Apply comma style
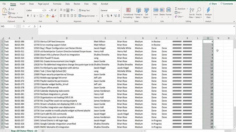Viewport: 236px width, 132px height. (111, 16)
